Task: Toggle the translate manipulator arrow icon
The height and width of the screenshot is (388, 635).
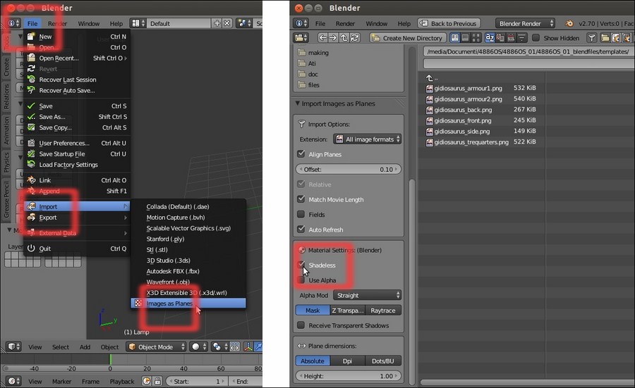Action: tap(258, 346)
